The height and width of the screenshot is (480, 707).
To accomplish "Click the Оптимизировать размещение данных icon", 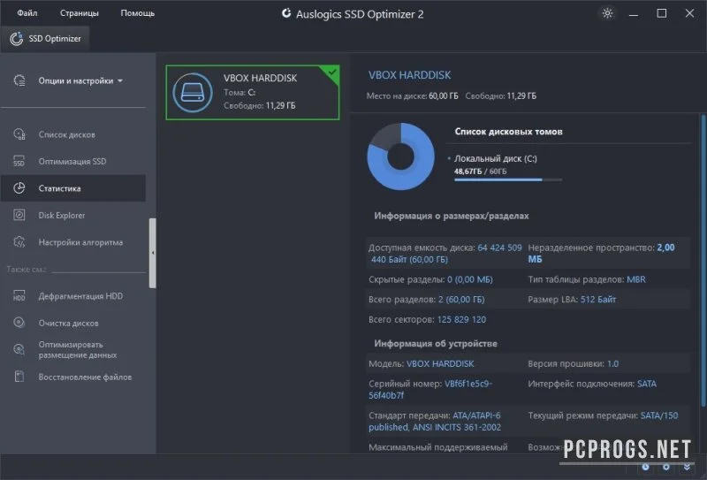I will (19, 349).
